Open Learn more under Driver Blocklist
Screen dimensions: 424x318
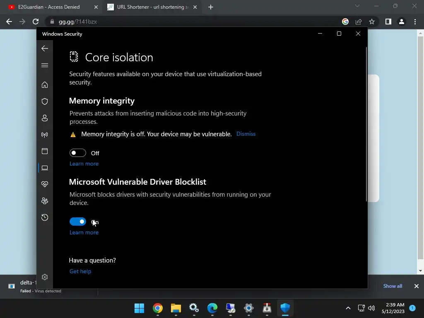[x=84, y=232]
